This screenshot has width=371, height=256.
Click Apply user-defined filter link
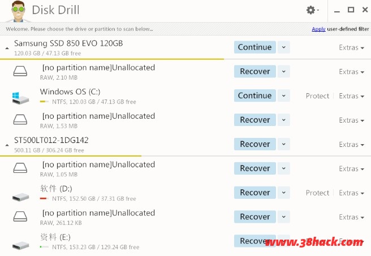(318, 29)
